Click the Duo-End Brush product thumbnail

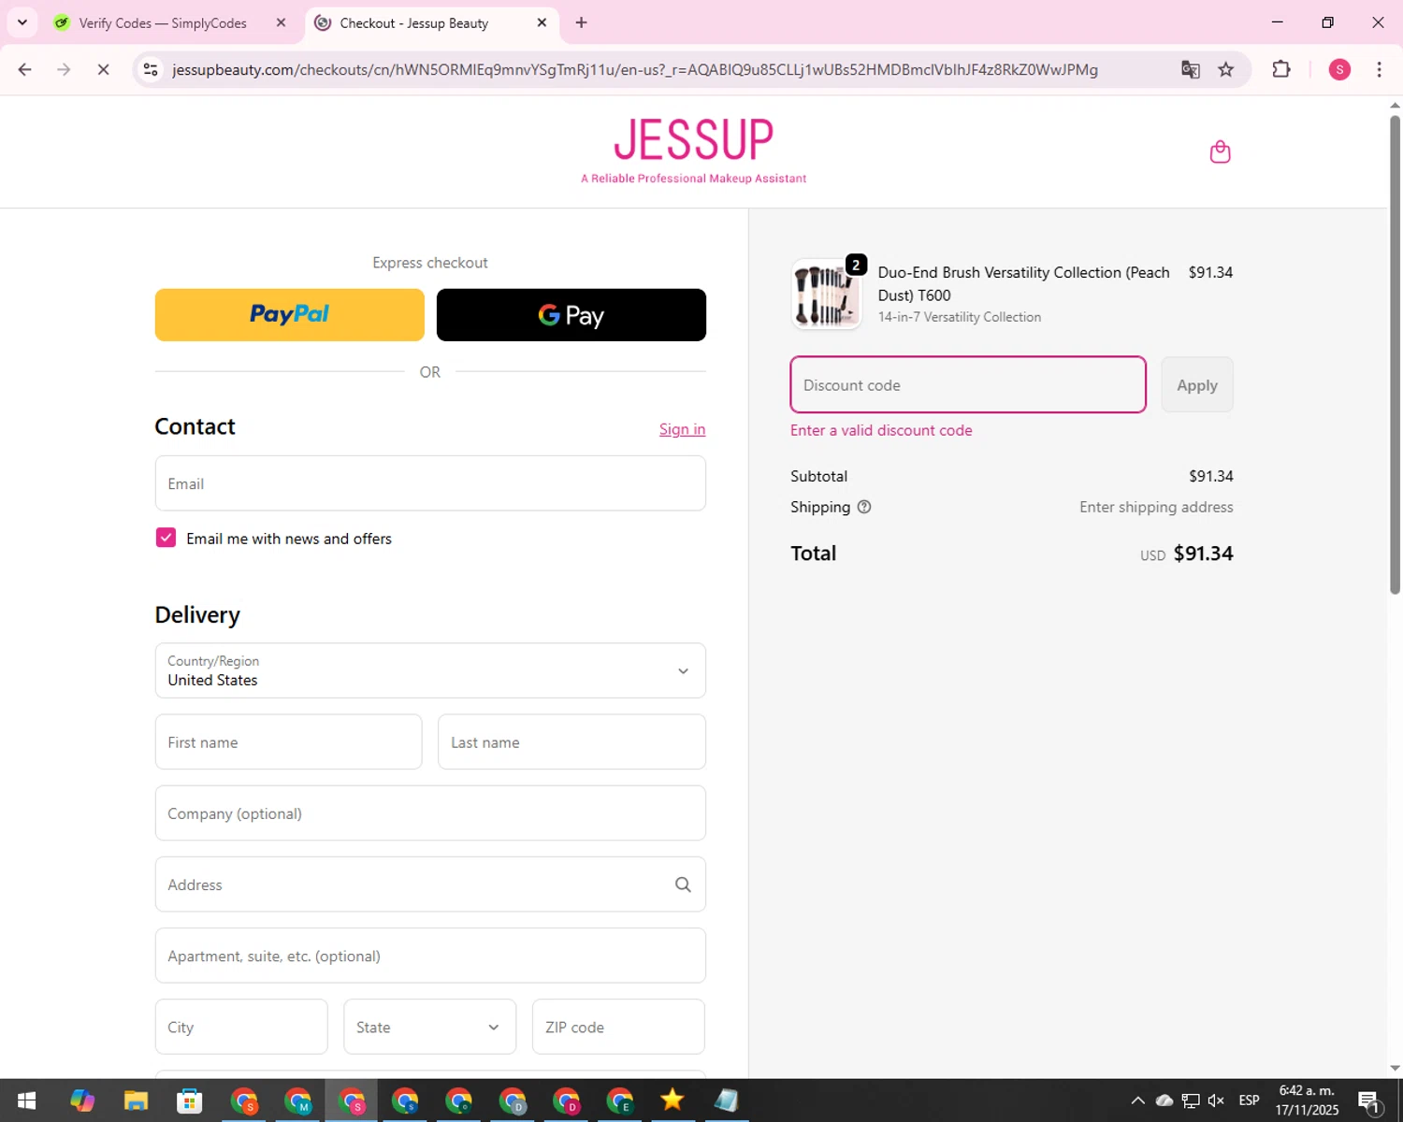(x=826, y=295)
